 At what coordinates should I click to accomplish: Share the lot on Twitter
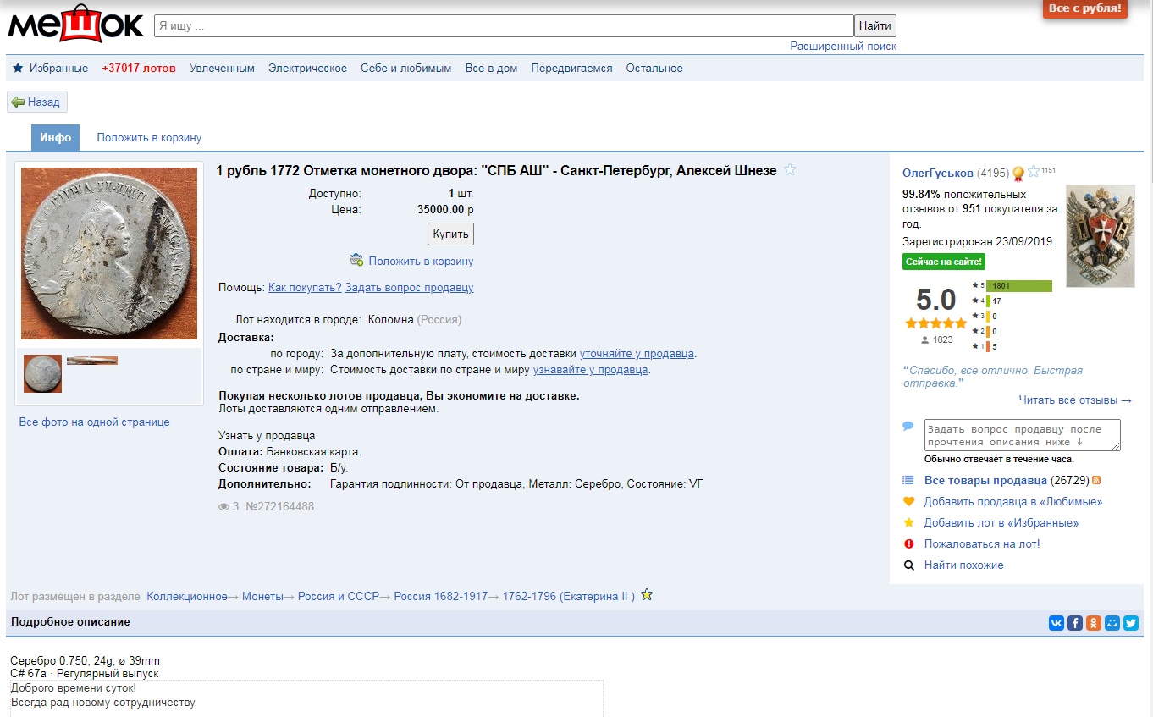1131,623
